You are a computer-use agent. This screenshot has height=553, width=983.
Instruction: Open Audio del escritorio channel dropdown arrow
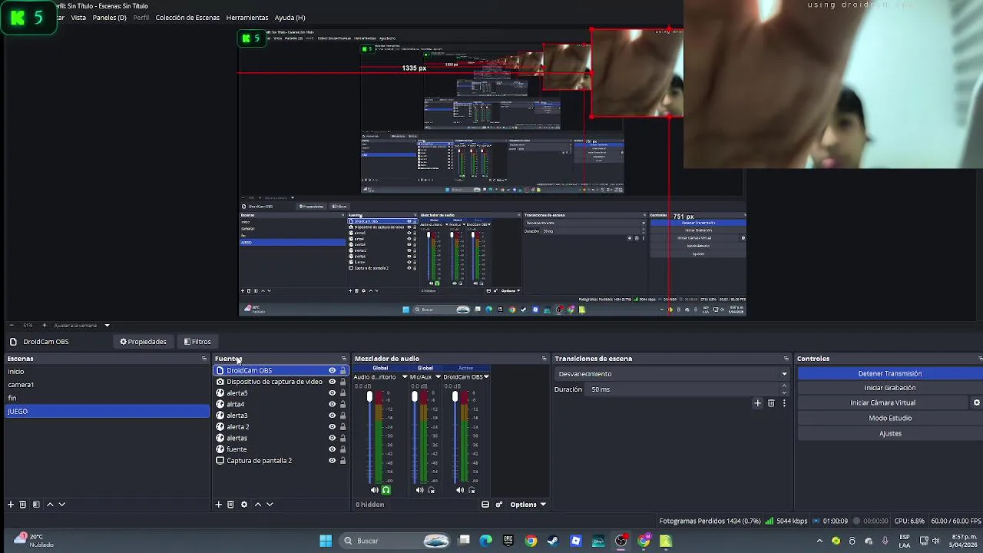coord(405,377)
